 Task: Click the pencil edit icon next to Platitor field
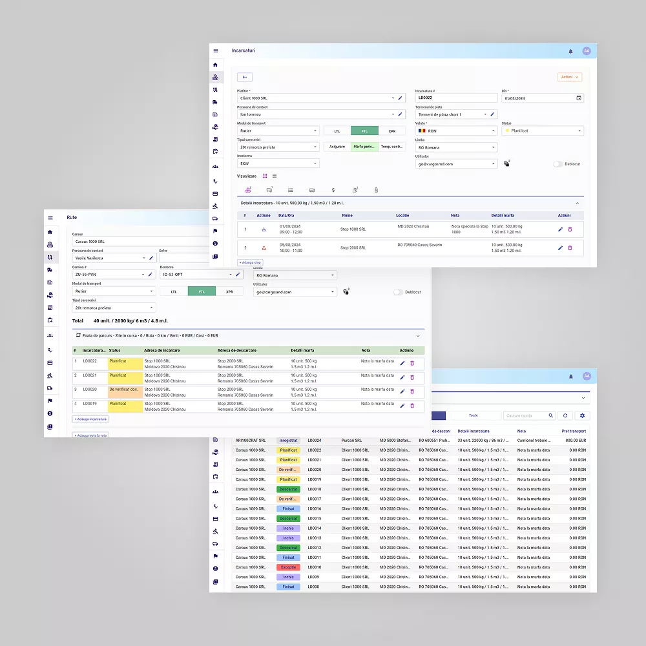click(400, 98)
